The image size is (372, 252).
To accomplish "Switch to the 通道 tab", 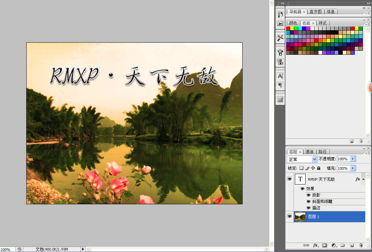I will [x=309, y=152].
